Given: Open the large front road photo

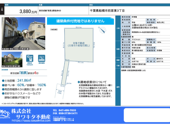Looking at the screenshot, I should pyautogui.click(x=23, y=34).
